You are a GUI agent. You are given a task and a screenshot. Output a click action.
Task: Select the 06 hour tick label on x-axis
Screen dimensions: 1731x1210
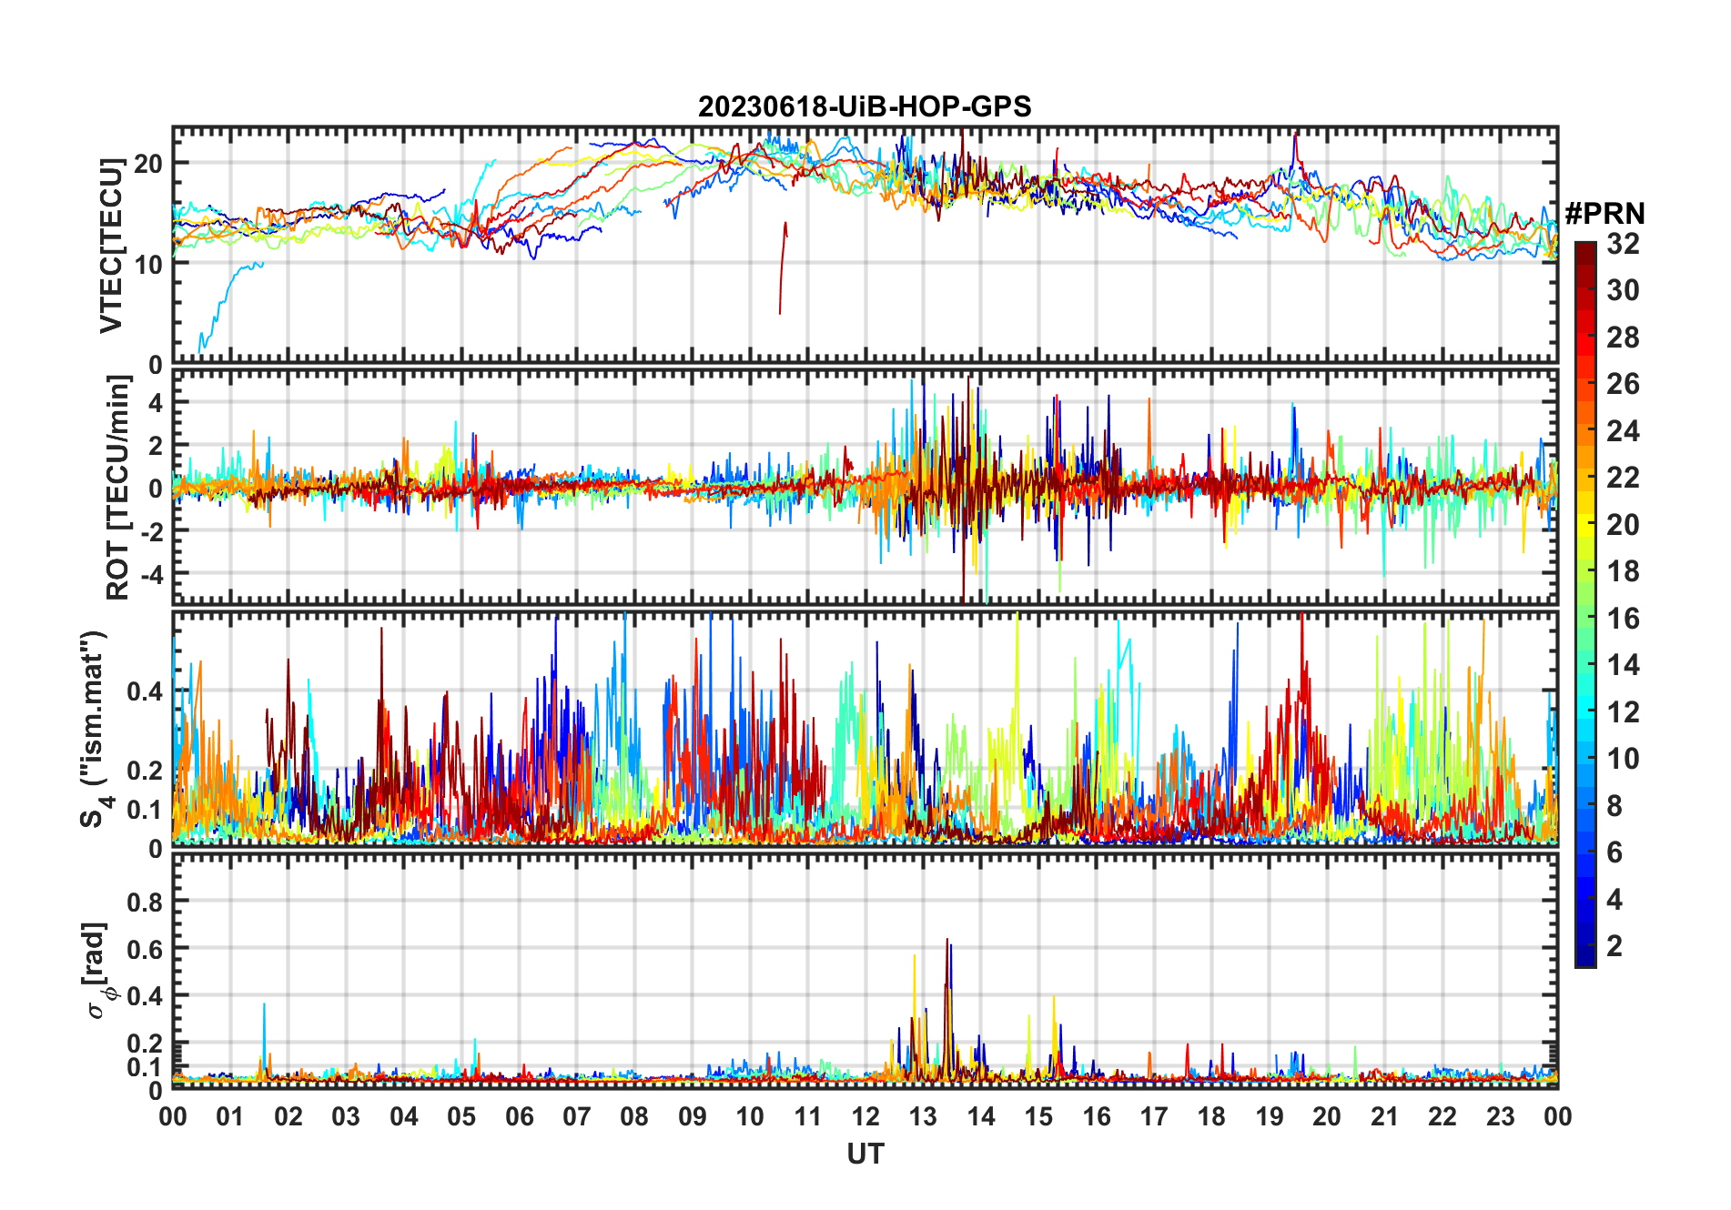pyautogui.click(x=519, y=1116)
